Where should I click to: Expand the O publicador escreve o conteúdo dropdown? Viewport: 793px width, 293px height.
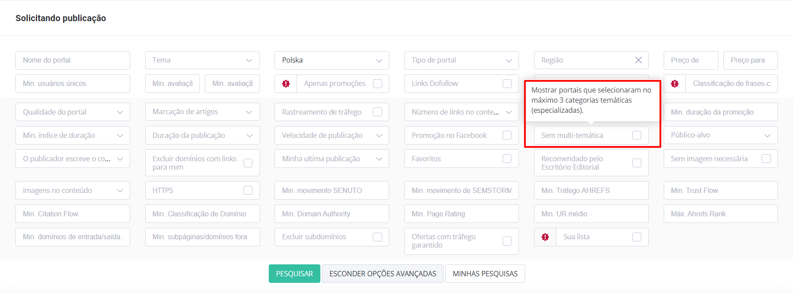(73, 159)
